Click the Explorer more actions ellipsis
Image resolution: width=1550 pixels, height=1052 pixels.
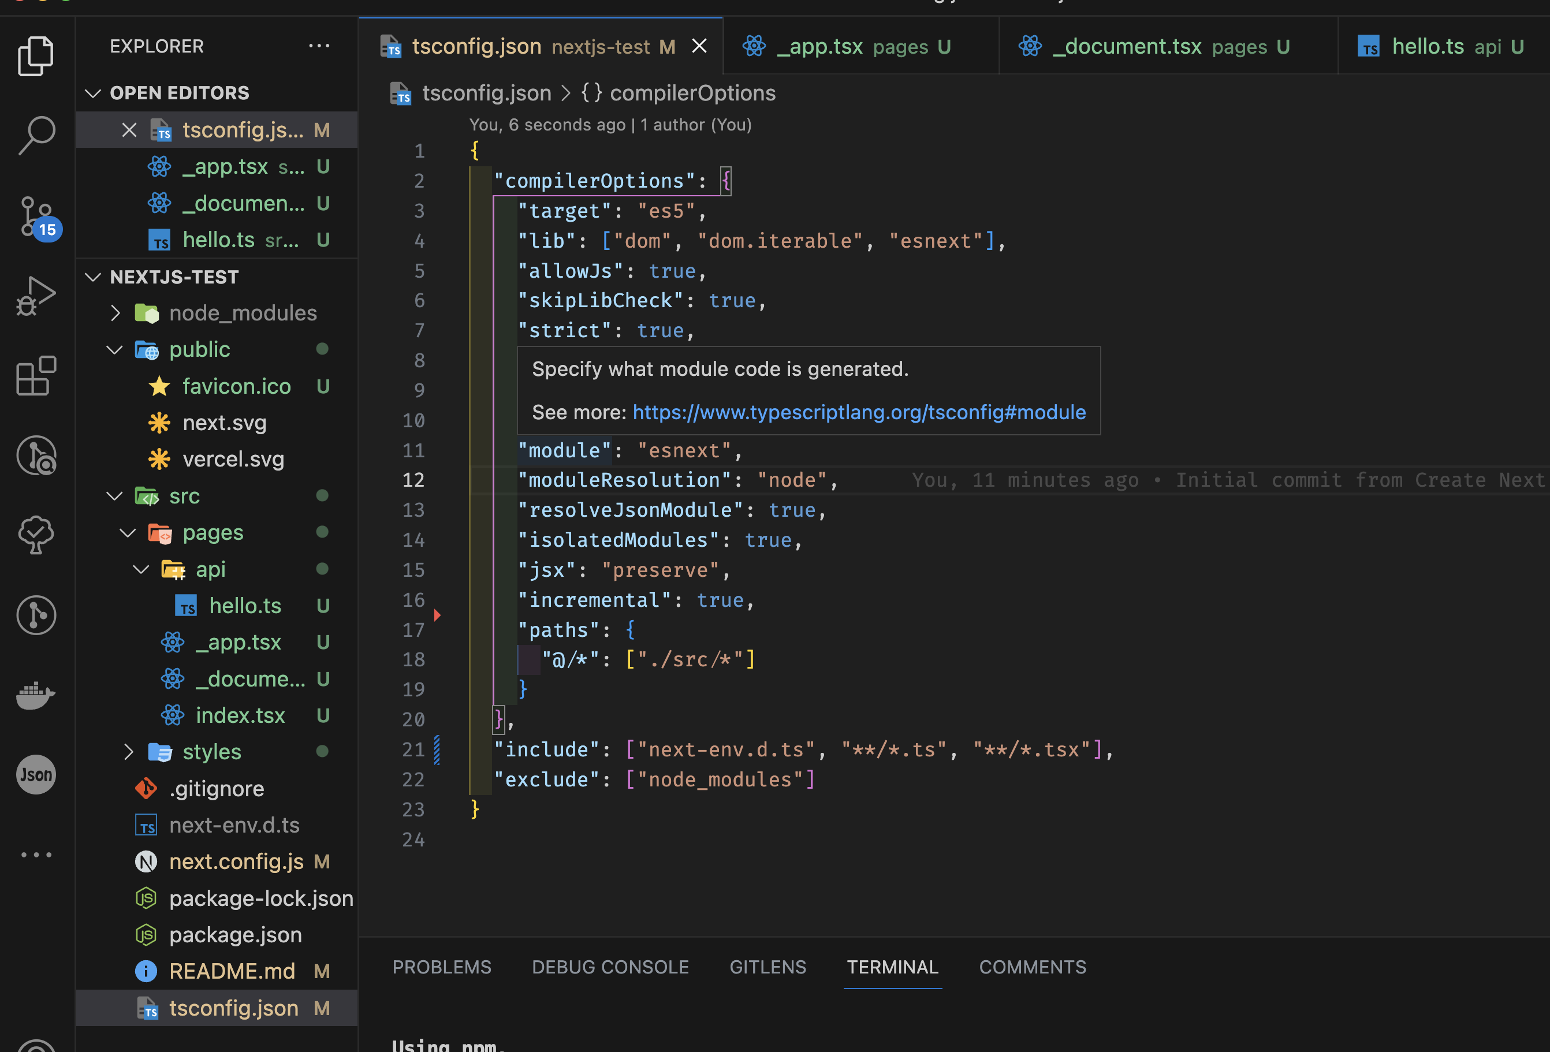[x=319, y=46]
